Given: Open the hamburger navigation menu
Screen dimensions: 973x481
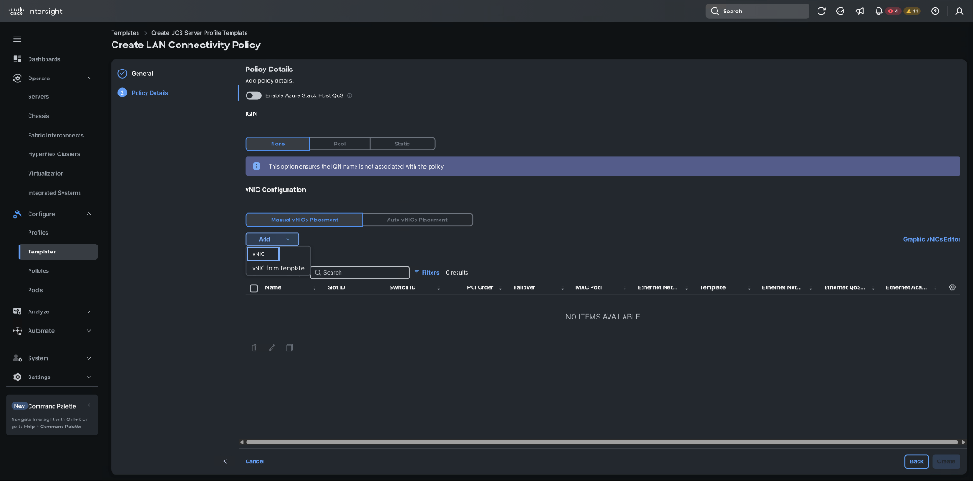Looking at the screenshot, I should tap(17, 39).
